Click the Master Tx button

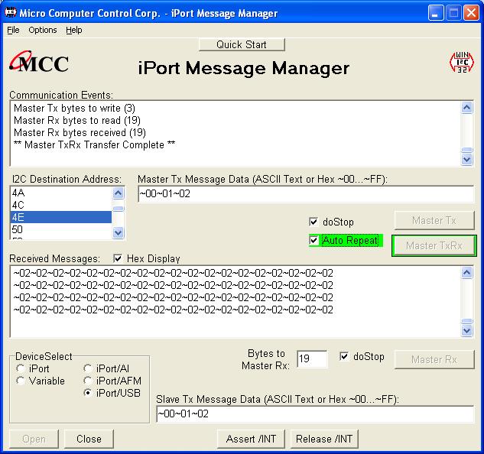tap(434, 220)
